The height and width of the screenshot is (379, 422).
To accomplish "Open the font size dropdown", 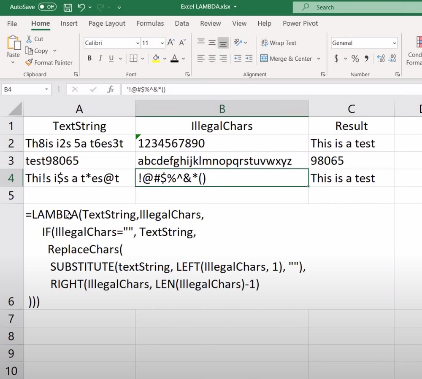I will click(162, 43).
